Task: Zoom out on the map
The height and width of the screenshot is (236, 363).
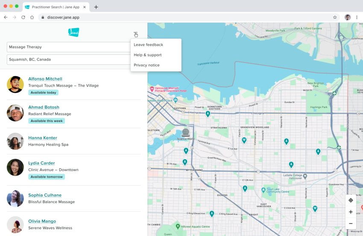Action: [351, 223]
